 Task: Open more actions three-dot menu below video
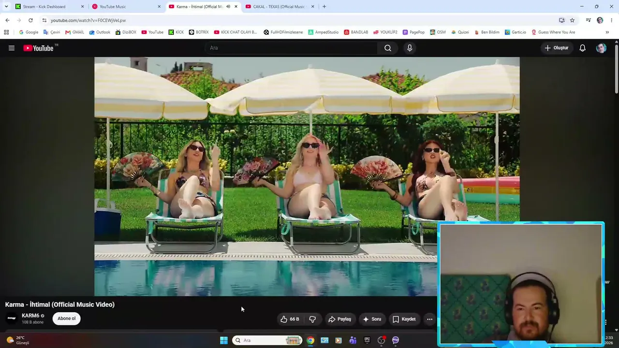(429, 319)
